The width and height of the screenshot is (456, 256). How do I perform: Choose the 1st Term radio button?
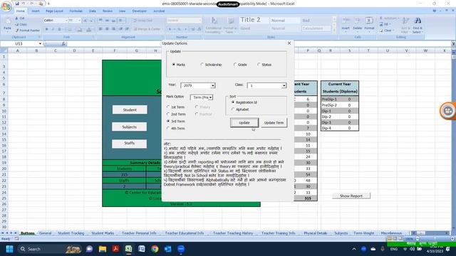pos(175,107)
